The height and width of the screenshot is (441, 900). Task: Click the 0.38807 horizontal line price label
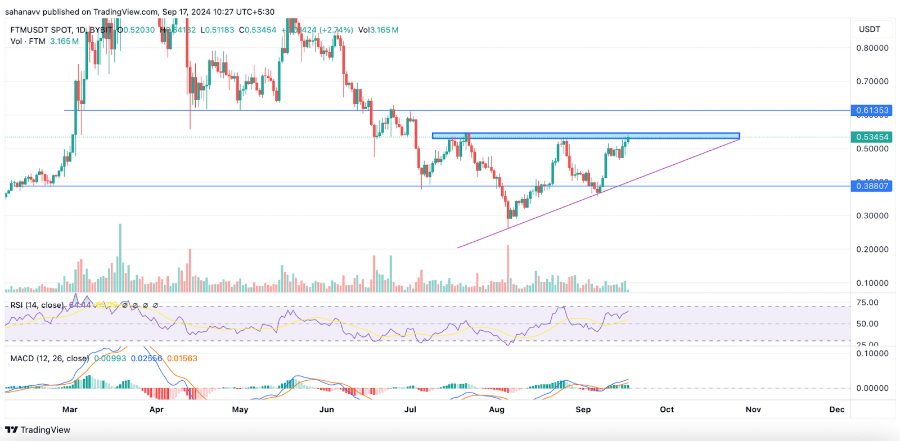(872, 186)
